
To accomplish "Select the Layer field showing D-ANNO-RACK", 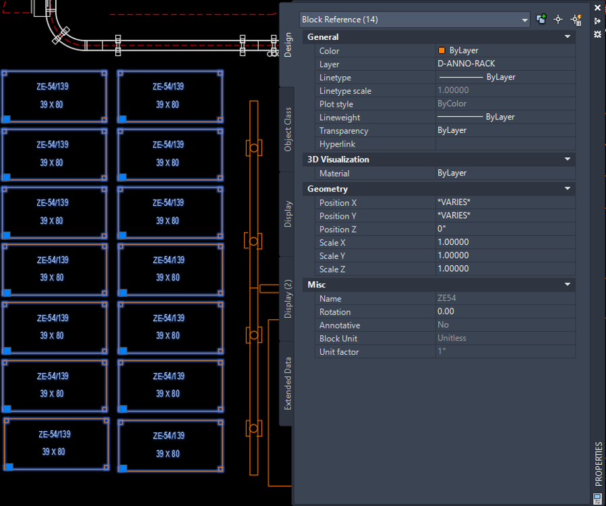I will click(x=504, y=64).
